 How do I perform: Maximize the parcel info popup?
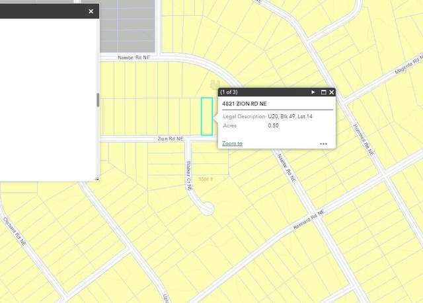[323, 92]
